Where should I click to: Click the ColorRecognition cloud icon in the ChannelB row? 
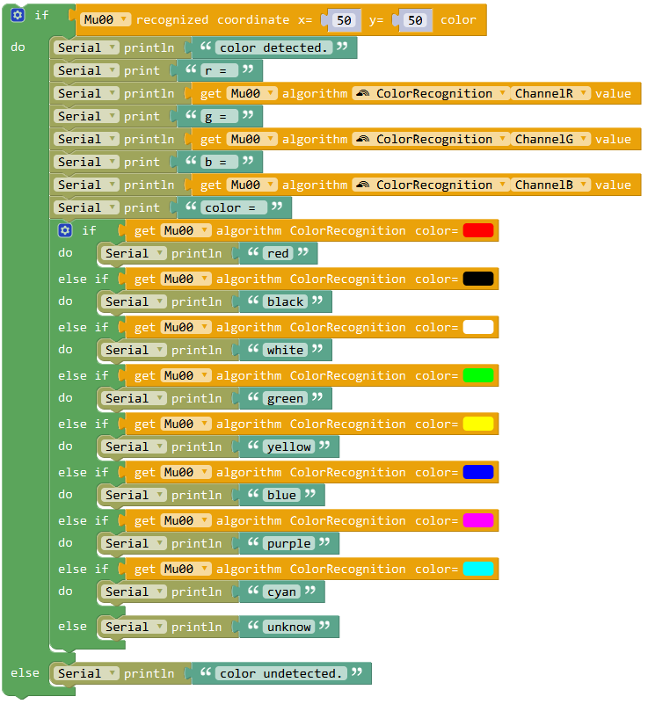click(363, 185)
